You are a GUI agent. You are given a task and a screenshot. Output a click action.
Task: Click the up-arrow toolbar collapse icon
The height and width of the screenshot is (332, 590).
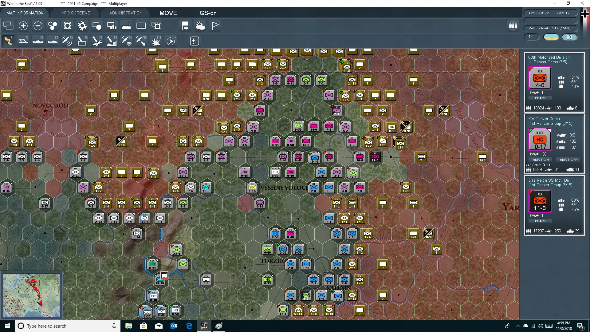click(x=194, y=41)
